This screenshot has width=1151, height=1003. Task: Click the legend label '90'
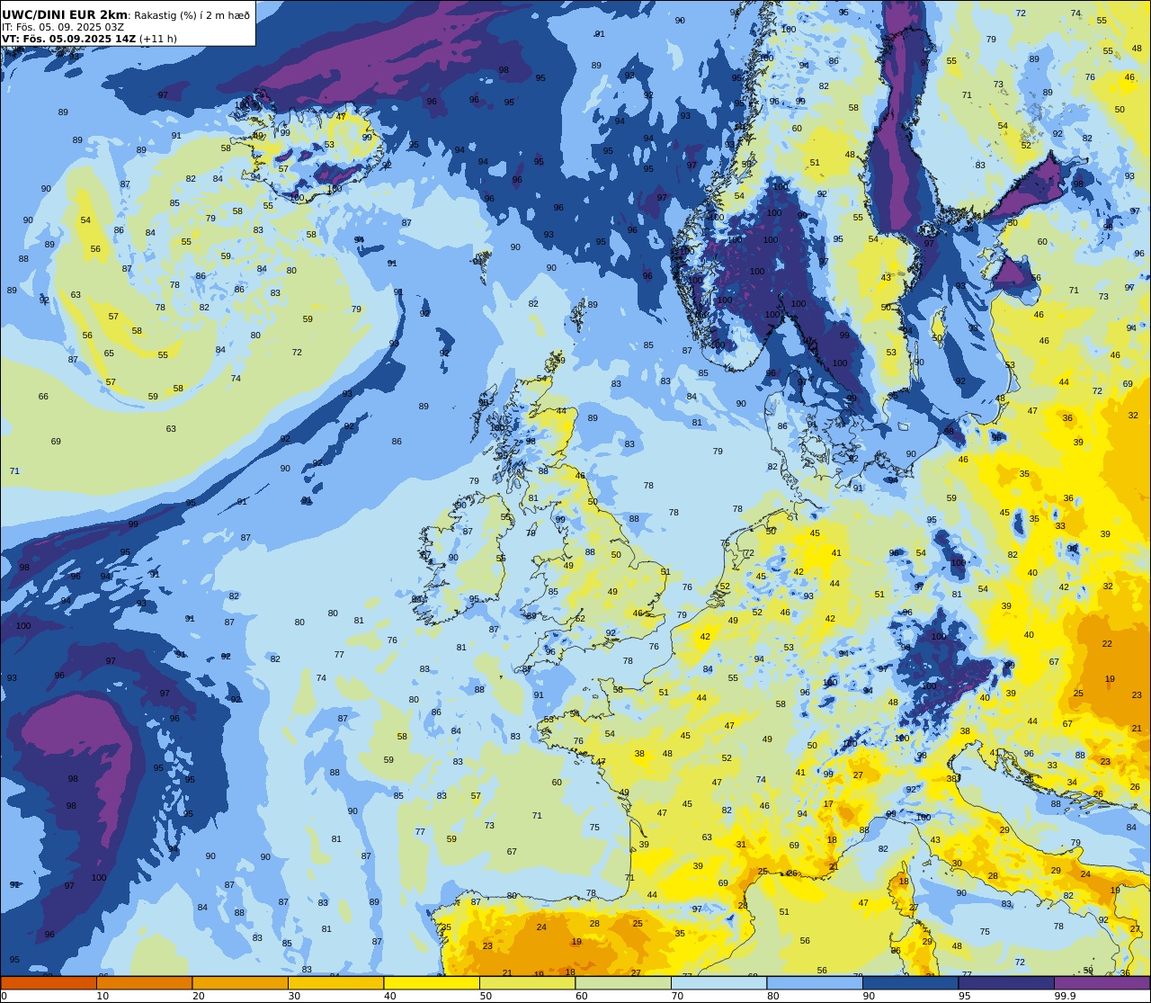(869, 996)
